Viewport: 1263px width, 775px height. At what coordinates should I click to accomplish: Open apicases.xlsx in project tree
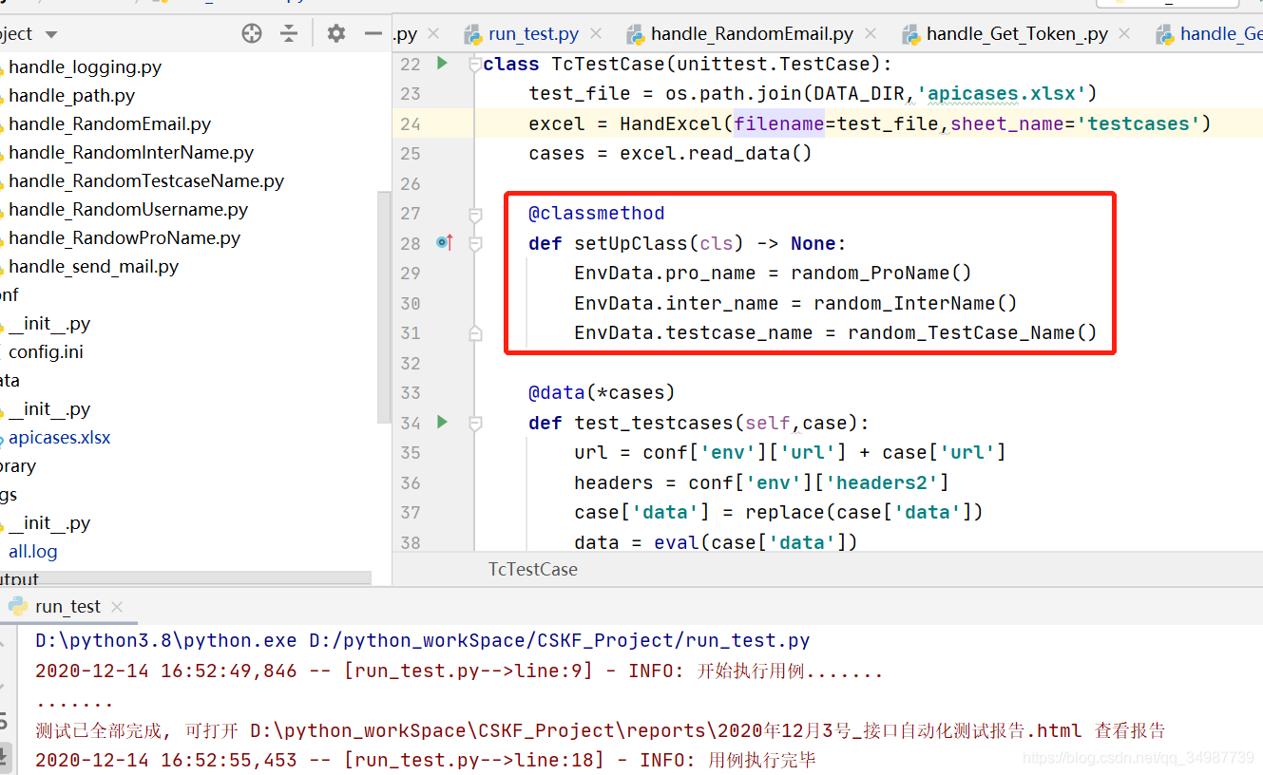59,438
